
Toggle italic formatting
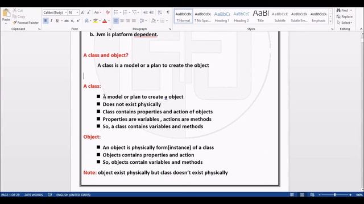(x=51, y=21)
